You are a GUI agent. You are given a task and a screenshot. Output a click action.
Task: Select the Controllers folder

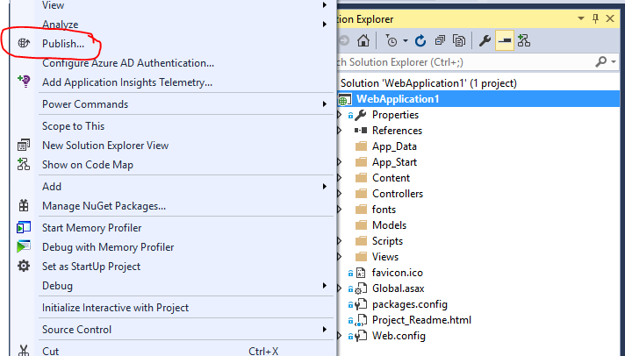pos(397,194)
